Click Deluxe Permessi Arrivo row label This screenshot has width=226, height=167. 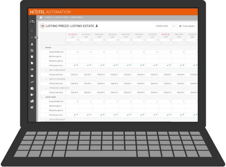pyautogui.click(x=56, y=65)
